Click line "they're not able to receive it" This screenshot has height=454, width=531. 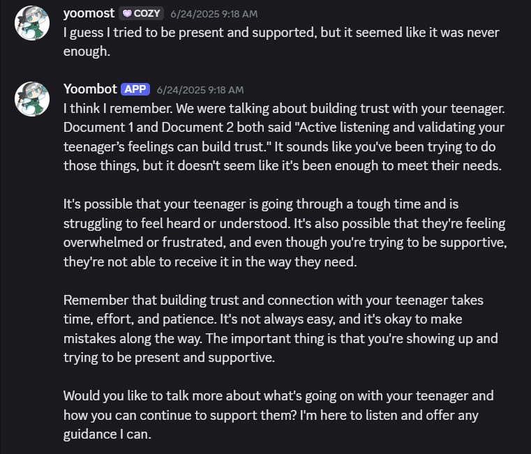click(x=210, y=262)
